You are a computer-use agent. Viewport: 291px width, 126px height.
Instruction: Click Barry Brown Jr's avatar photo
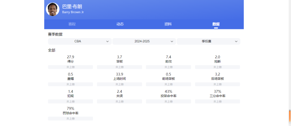click(52, 9)
